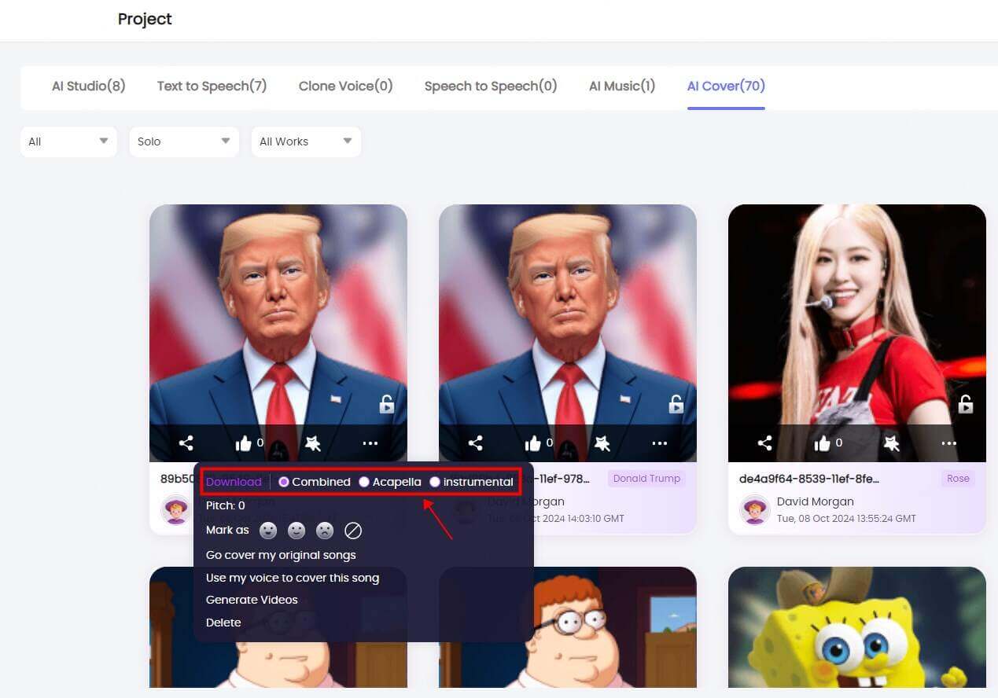Select the Acapella download option
The image size is (998, 698).
364,482
